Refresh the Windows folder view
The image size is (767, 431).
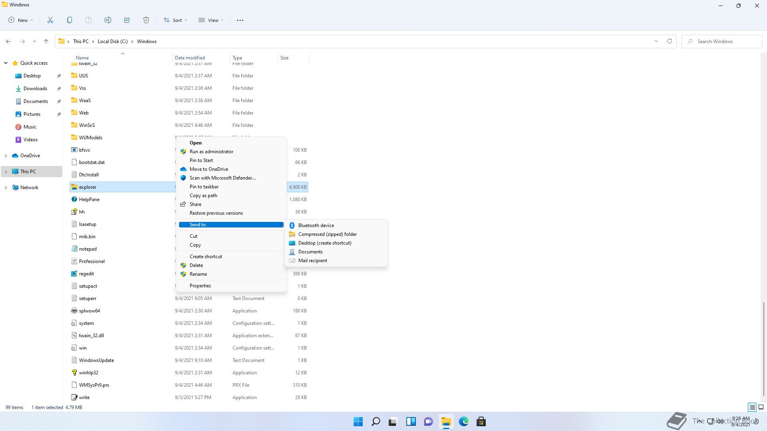670,42
